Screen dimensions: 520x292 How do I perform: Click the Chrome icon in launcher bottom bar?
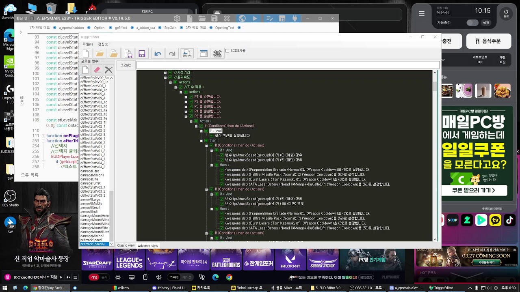[x=229, y=277]
